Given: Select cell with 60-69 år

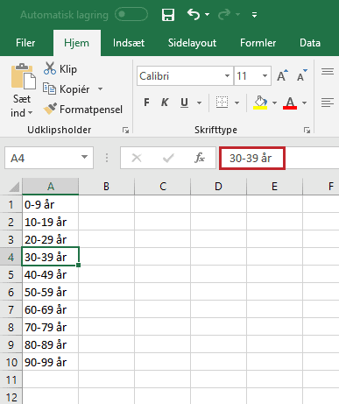Looking at the screenshot, I should tap(50, 309).
